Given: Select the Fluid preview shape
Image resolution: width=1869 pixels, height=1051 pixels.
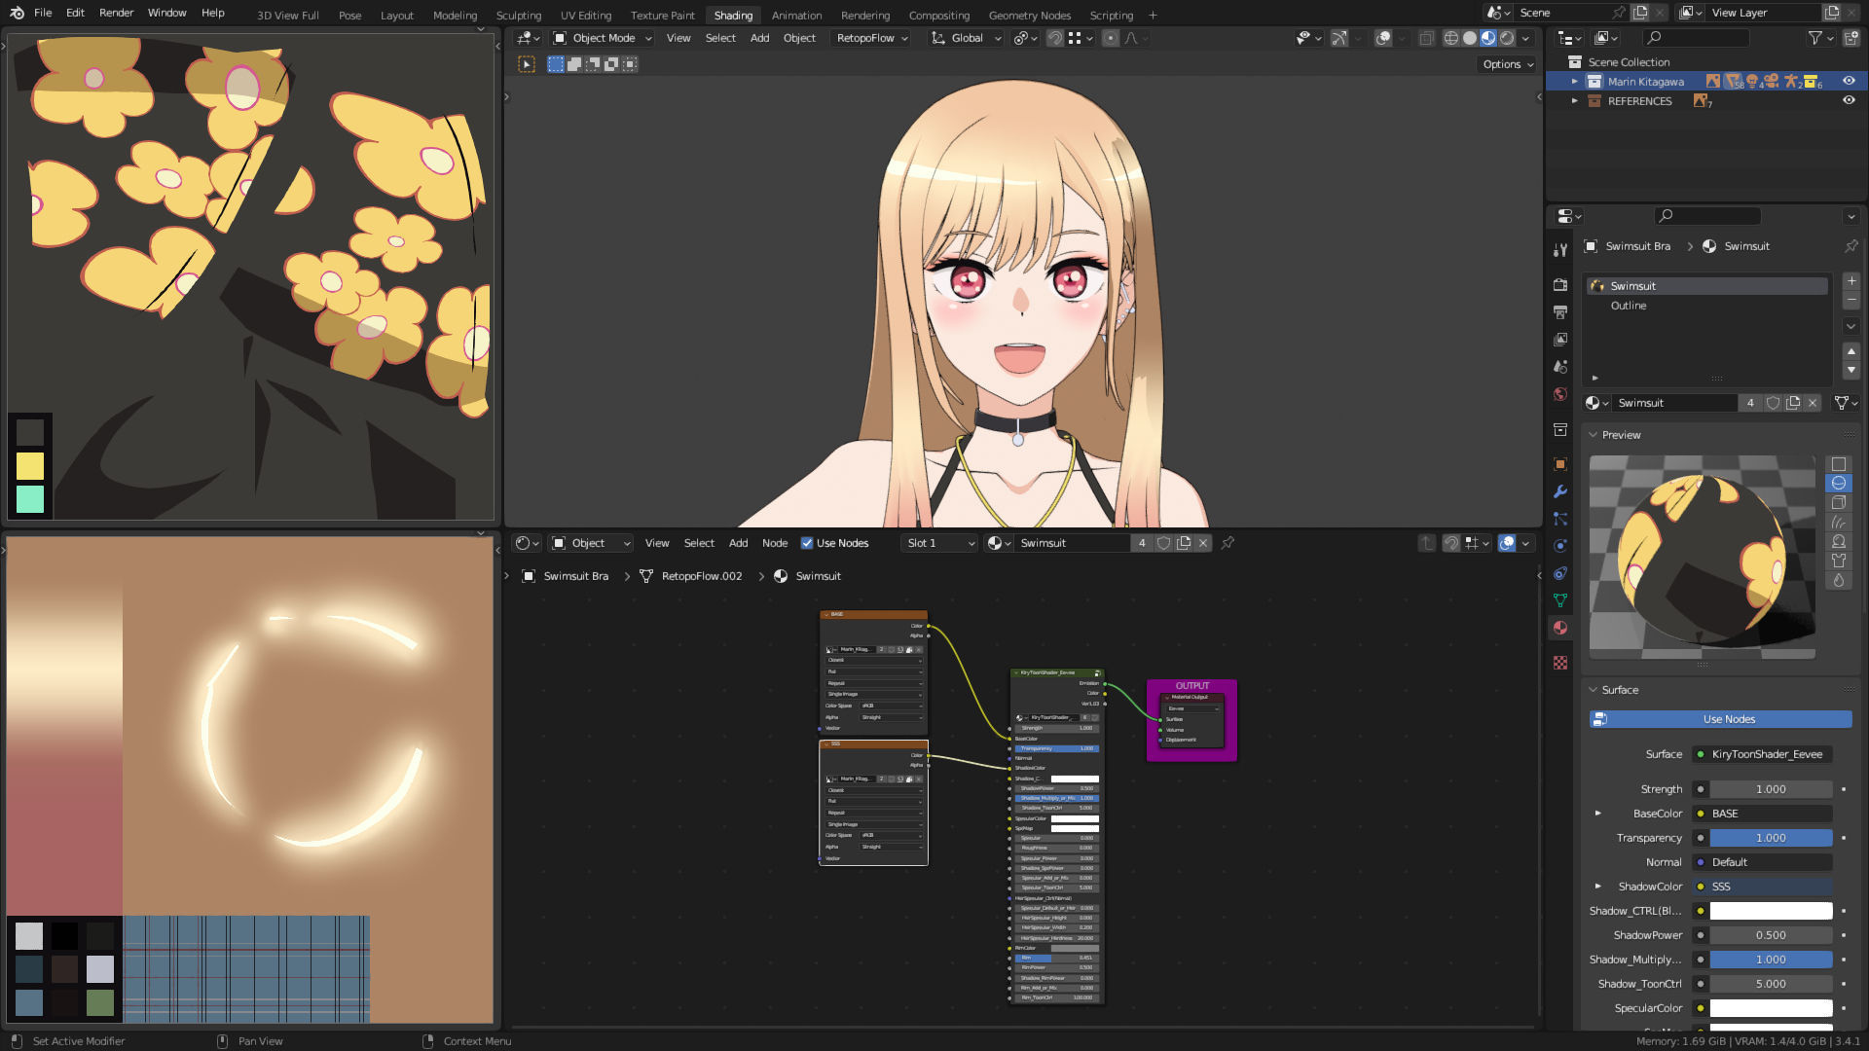Looking at the screenshot, I should 1839,580.
